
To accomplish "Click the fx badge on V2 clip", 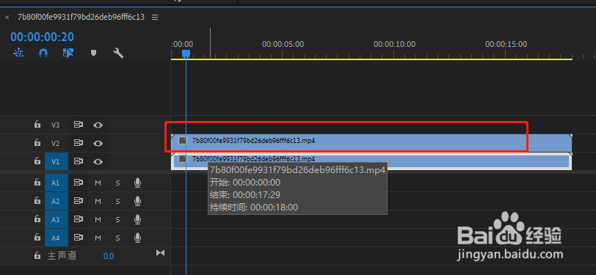I will pos(183,141).
